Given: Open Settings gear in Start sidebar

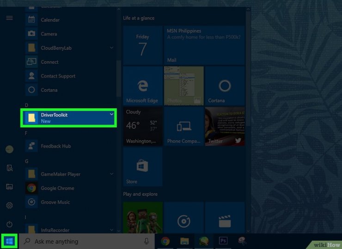Looking at the screenshot, I should point(9,205).
